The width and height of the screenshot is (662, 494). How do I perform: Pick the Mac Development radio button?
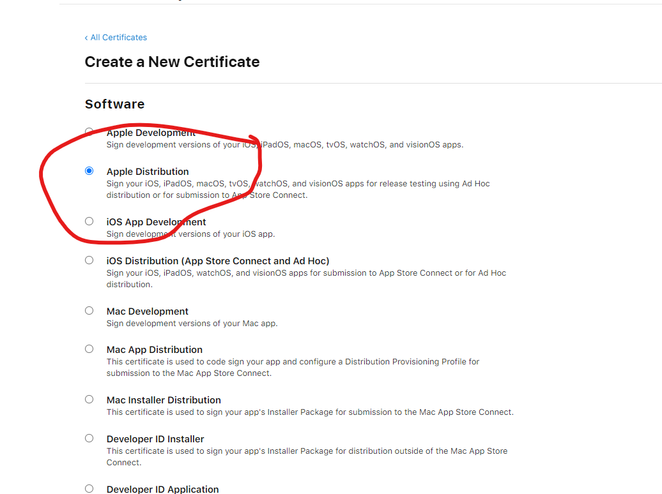pos(89,310)
